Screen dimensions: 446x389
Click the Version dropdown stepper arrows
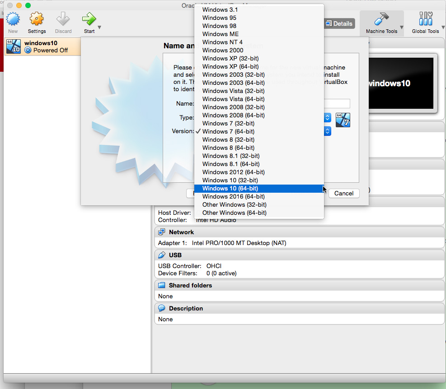[328, 131]
